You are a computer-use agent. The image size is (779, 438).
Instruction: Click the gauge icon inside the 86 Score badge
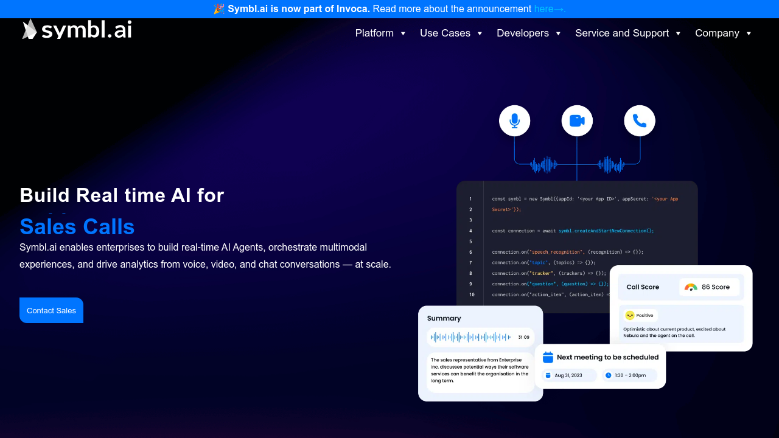point(691,287)
